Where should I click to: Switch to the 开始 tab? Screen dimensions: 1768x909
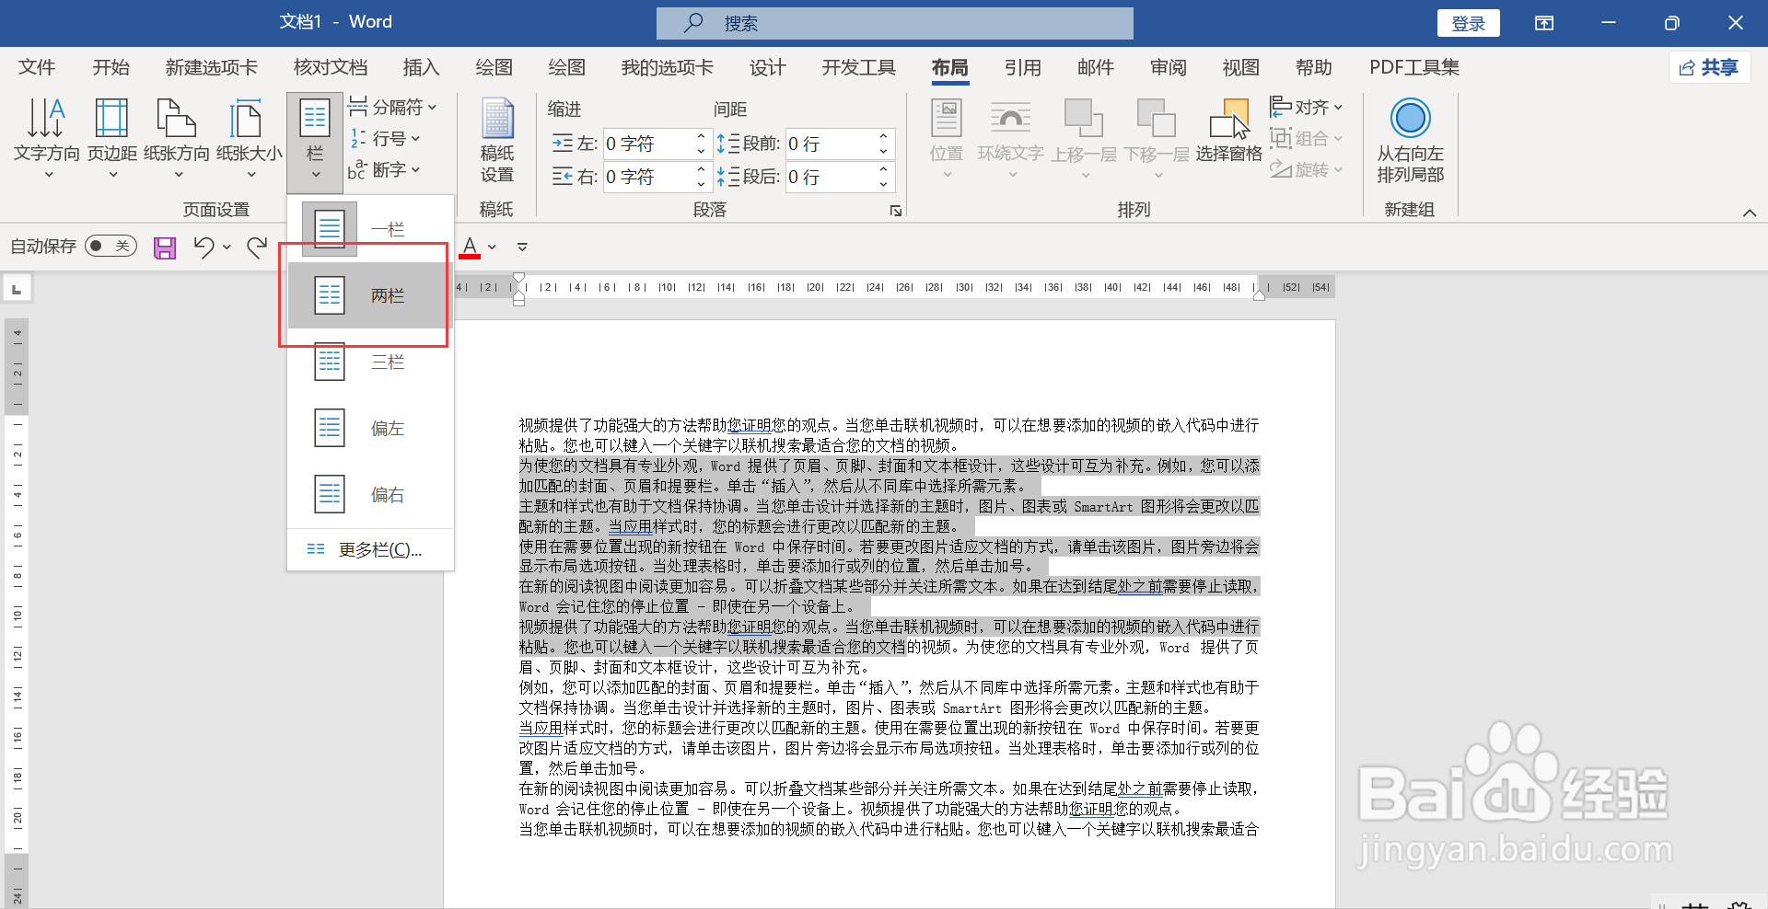(x=111, y=67)
